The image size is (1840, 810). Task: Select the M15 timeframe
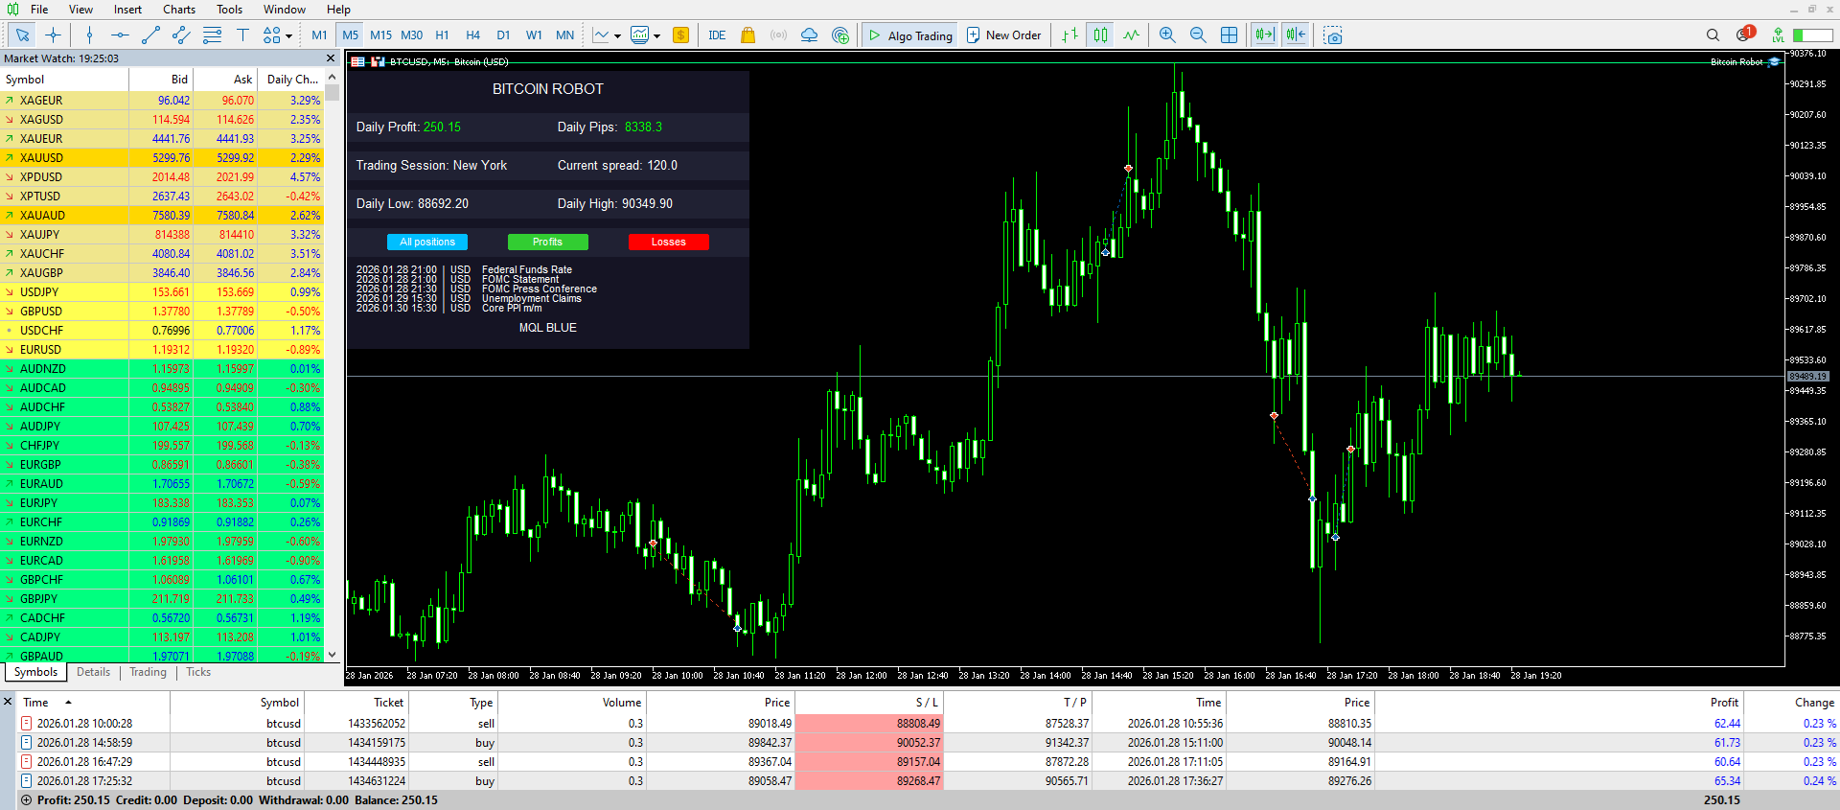pos(380,35)
